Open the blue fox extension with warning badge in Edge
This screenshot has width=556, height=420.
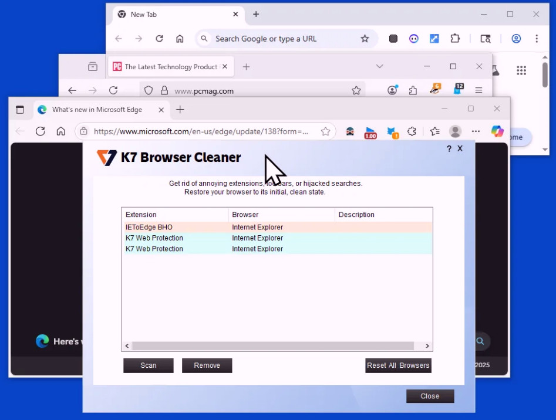(x=393, y=133)
